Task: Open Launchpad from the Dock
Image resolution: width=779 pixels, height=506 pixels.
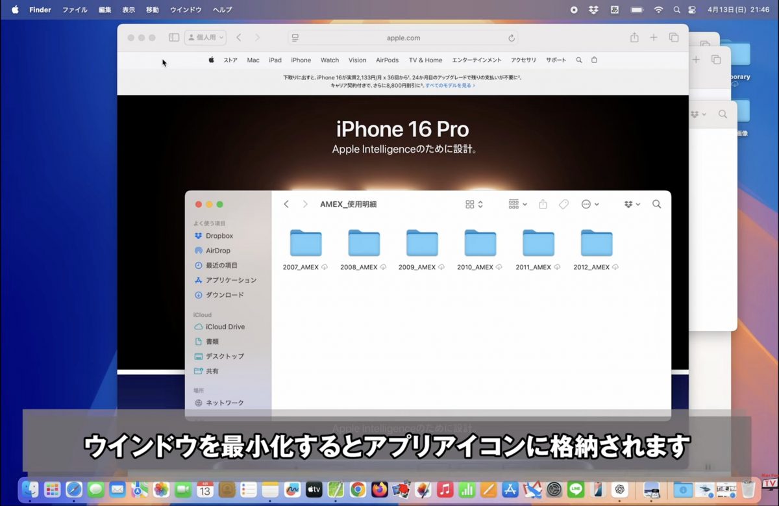Action: click(52, 490)
